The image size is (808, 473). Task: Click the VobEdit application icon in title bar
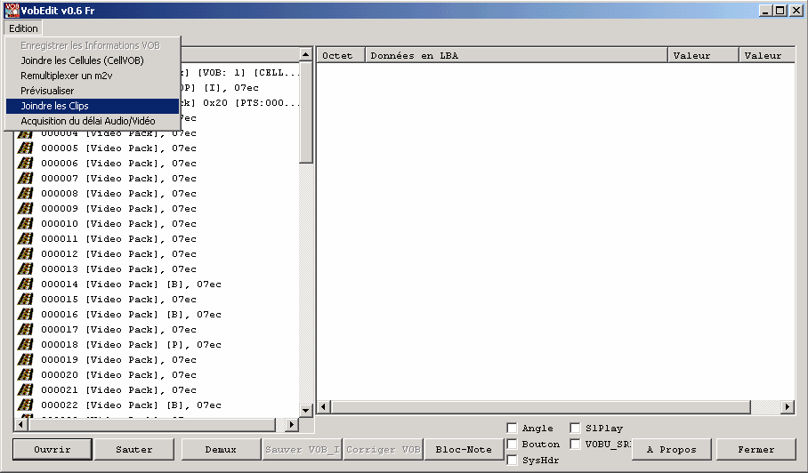[12, 10]
